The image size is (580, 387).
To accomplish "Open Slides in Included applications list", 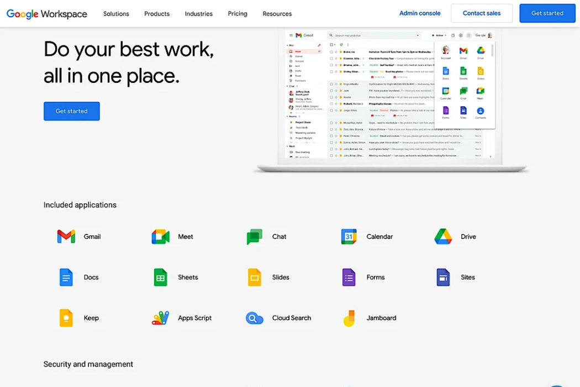I will (268, 277).
